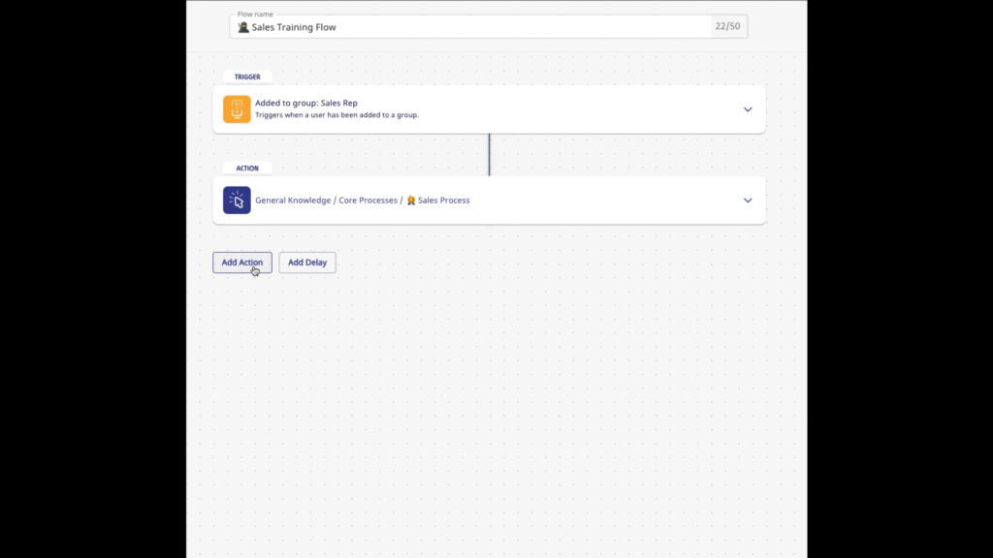Click the connector line between trigger and action
The image size is (993, 558).
(490, 153)
